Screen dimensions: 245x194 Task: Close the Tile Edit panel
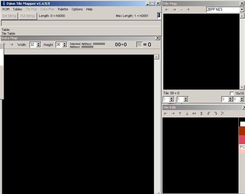(x=244, y=107)
